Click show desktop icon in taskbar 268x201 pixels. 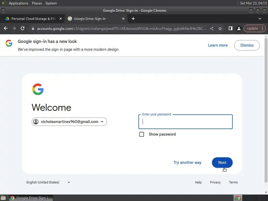click(3, 198)
